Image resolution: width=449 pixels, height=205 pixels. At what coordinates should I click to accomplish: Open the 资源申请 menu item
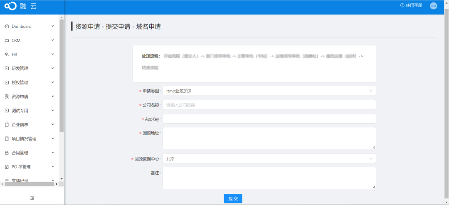click(20, 96)
